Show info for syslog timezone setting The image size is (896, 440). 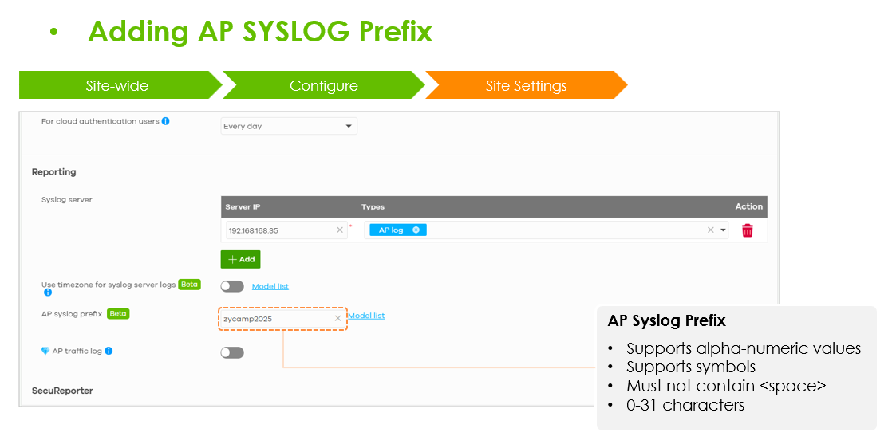48,293
